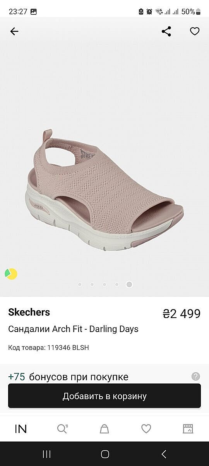This screenshot has width=209, height=466.
Task: Select third image pagination dot
Action: click(104, 284)
